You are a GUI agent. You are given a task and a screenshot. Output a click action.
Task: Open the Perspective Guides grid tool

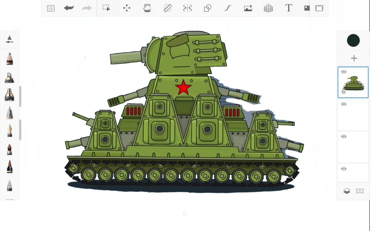268,8
